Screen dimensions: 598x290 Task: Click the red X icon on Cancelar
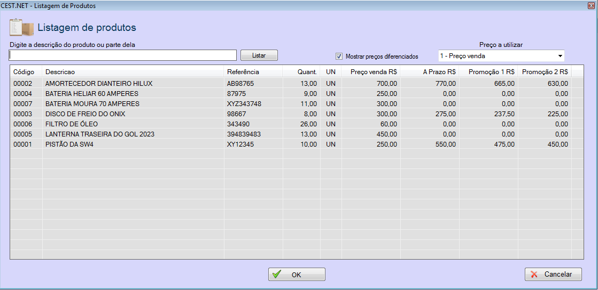(534, 275)
